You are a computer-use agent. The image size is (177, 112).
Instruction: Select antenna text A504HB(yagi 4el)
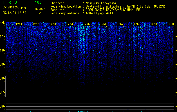pos(99,13)
